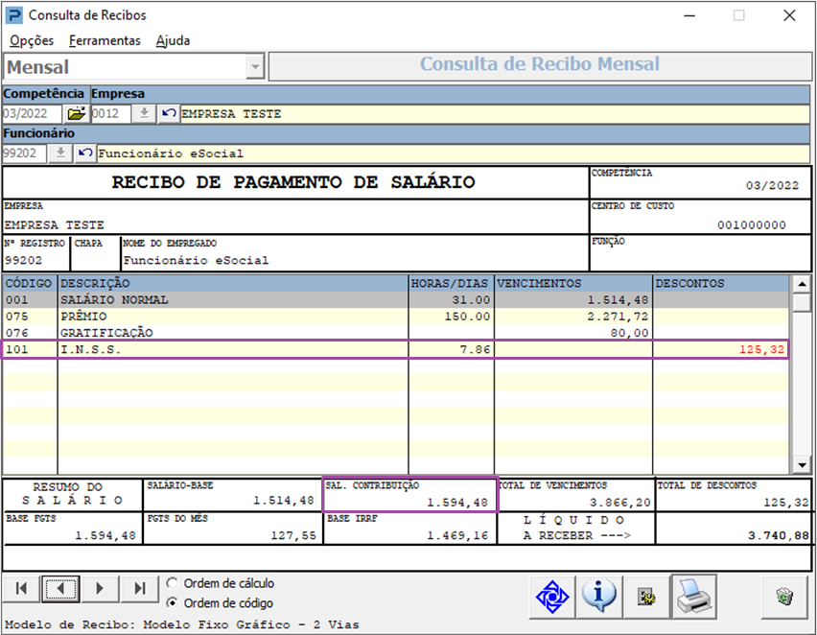Click the PRÊMIO vencimento value 2.271,72
Image resolution: width=817 pixels, height=635 pixels.
[x=618, y=317]
